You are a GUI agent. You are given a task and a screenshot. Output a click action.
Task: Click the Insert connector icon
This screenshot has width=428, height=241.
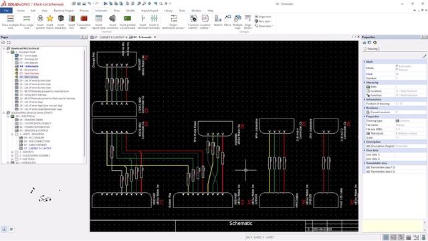pyautogui.click(x=112, y=18)
